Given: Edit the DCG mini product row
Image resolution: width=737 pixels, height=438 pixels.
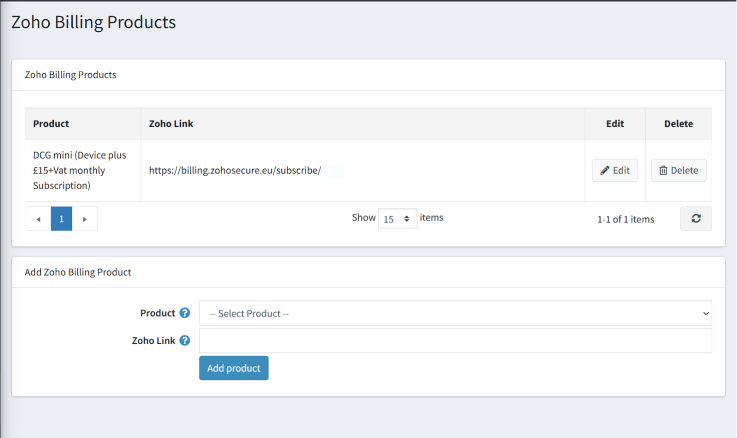Looking at the screenshot, I should click(615, 171).
